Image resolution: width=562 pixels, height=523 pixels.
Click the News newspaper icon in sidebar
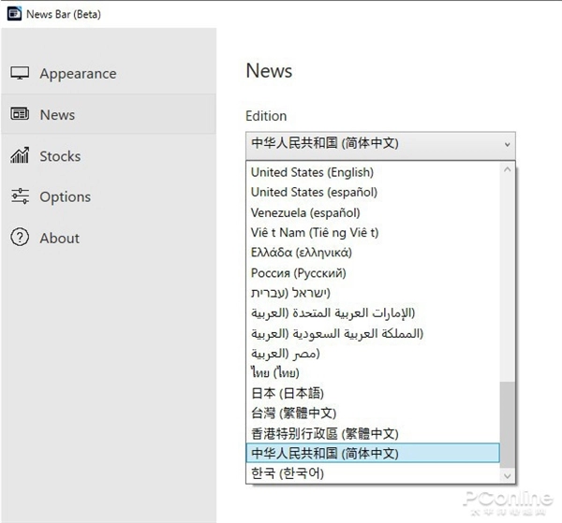click(20, 115)
